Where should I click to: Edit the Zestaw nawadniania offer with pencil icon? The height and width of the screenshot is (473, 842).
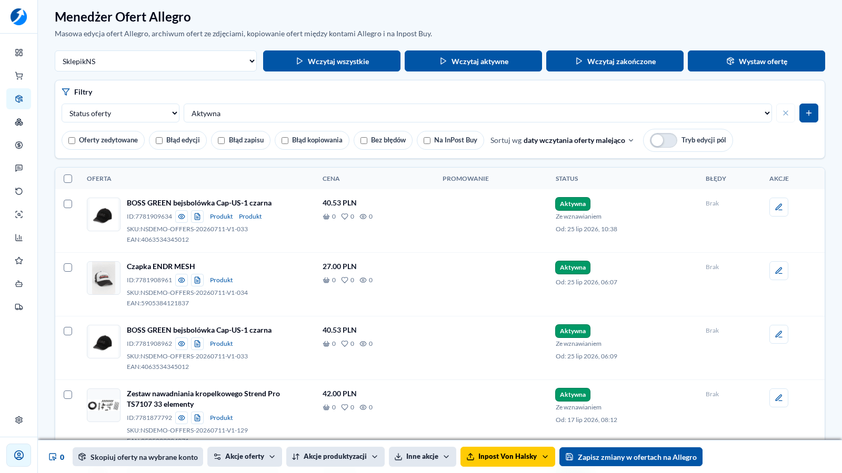pyautogui.click(x=779, y=398)
